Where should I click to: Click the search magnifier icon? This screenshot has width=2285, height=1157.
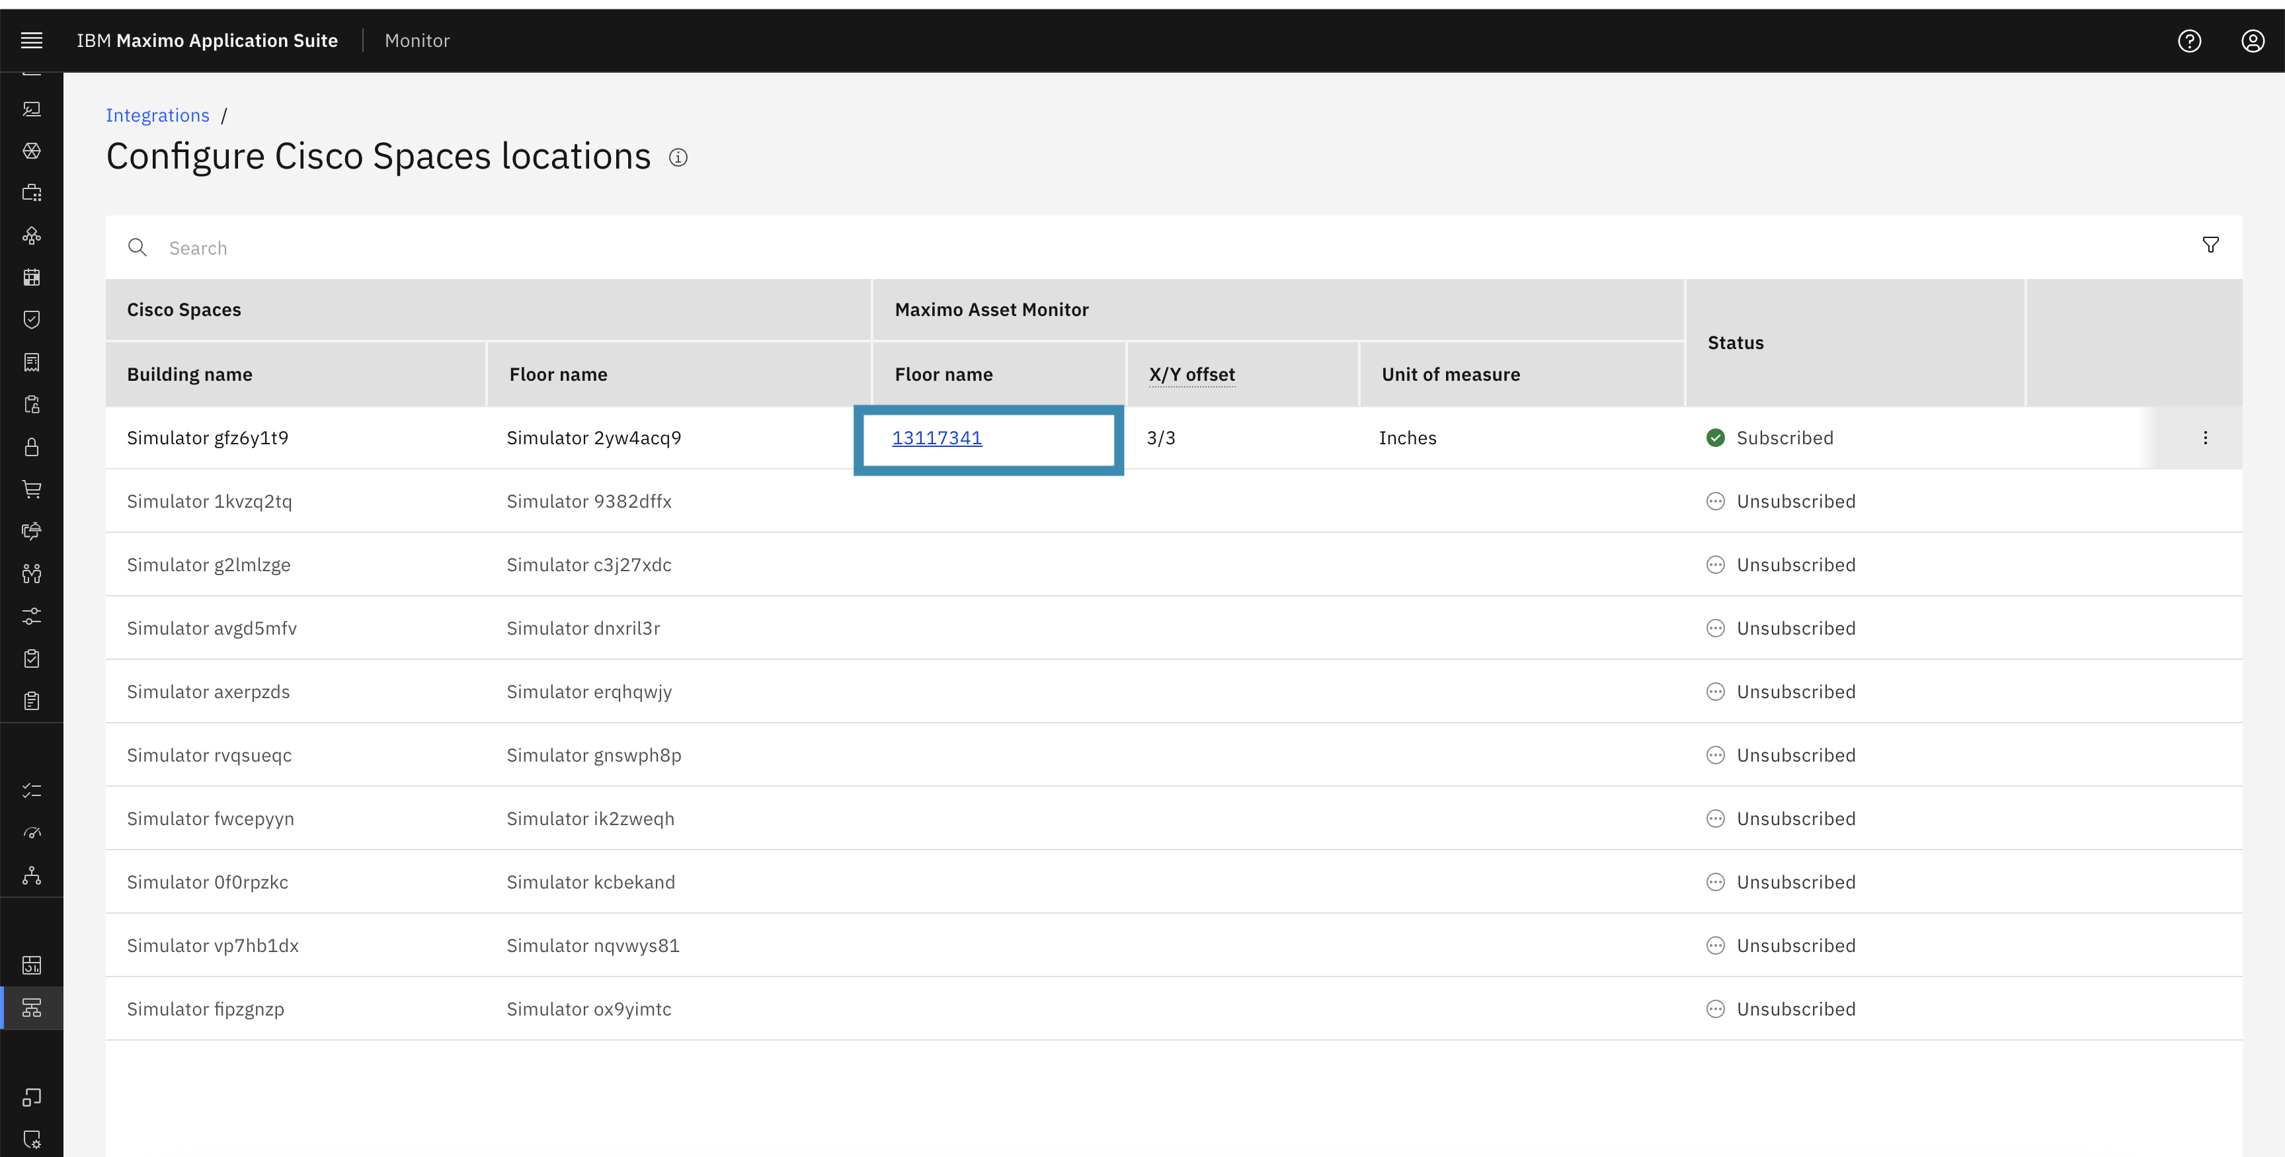(137, 247)
